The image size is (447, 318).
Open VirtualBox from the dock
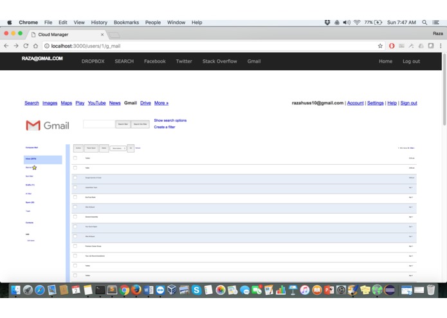[x=172, y=290]
